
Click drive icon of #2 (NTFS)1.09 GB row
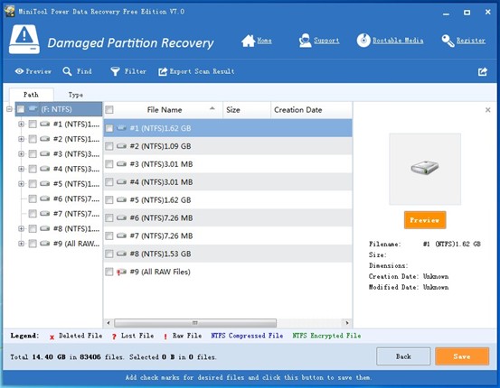click(x=121, y=146)
